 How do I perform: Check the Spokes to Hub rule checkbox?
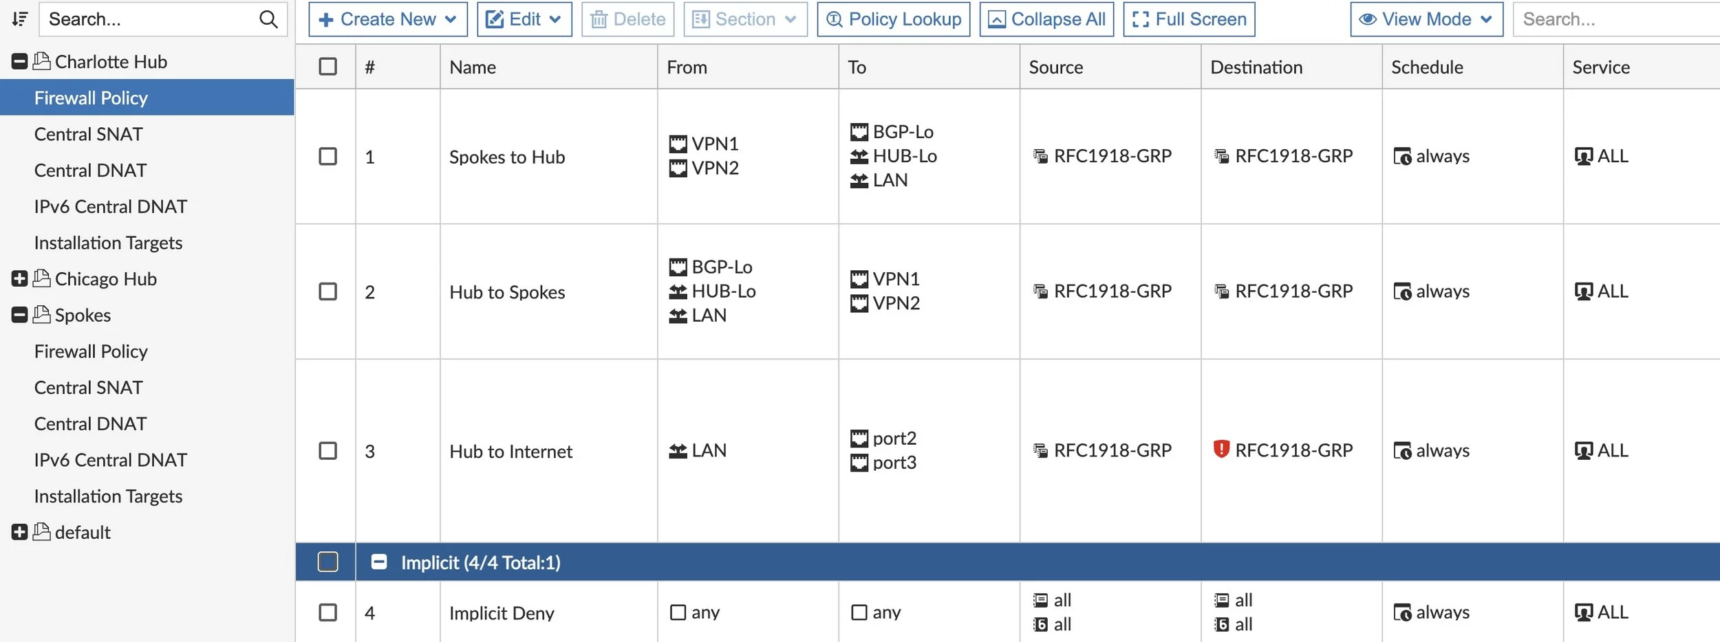(x=328, y=157)
